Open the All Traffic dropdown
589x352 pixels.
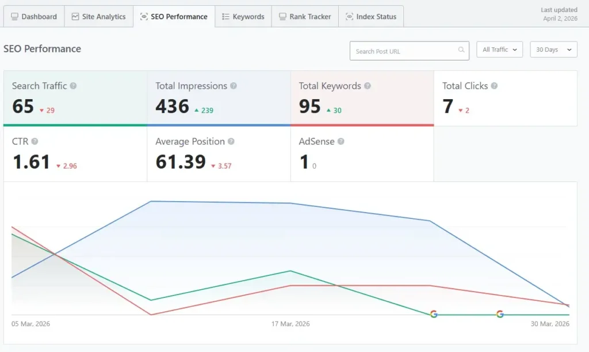point(498,49)
